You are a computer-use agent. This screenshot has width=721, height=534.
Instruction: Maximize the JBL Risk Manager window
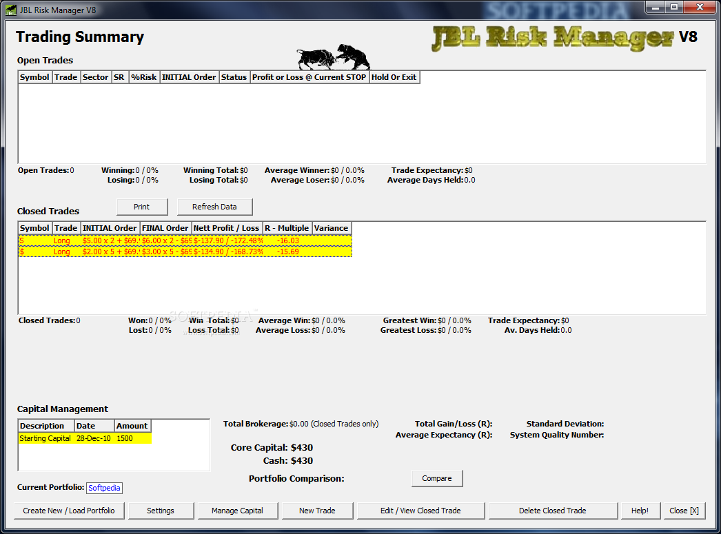[674, 8]
